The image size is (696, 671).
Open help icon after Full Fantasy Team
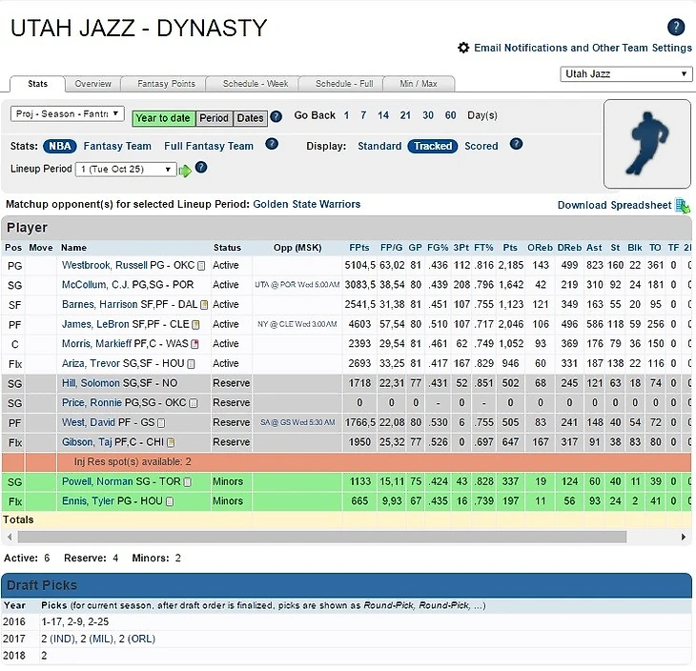click(272, 144)
